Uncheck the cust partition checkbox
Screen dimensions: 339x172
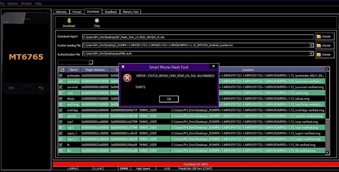60,93
